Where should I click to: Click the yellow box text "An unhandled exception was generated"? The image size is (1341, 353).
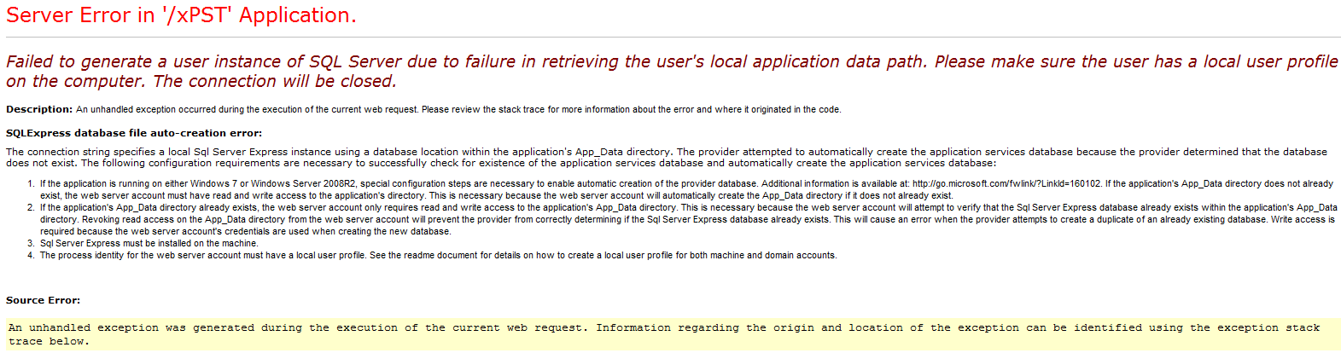pos(664,334)
